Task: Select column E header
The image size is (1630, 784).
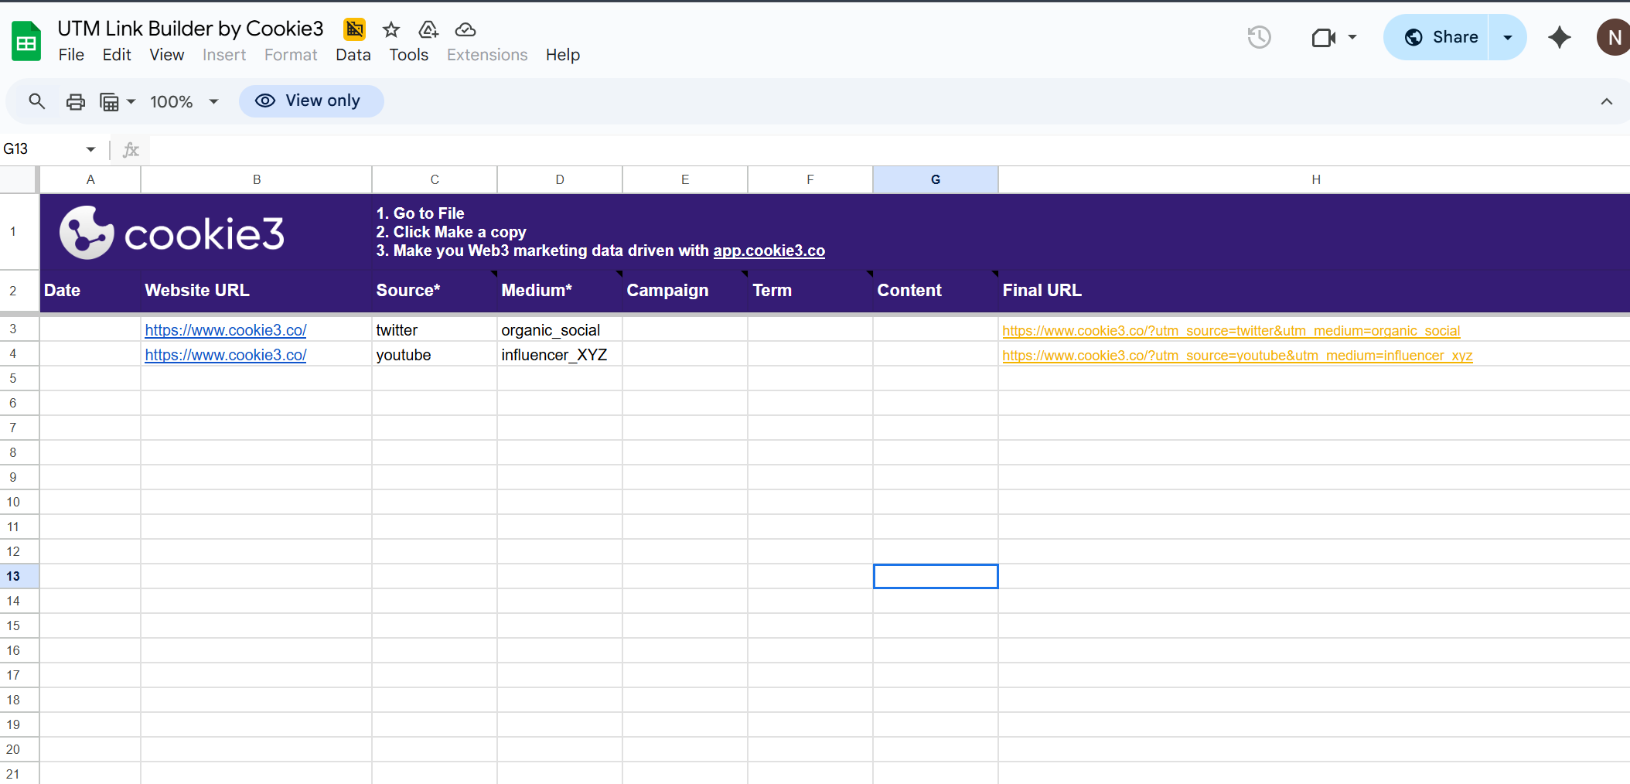Action: coord(685,179)
